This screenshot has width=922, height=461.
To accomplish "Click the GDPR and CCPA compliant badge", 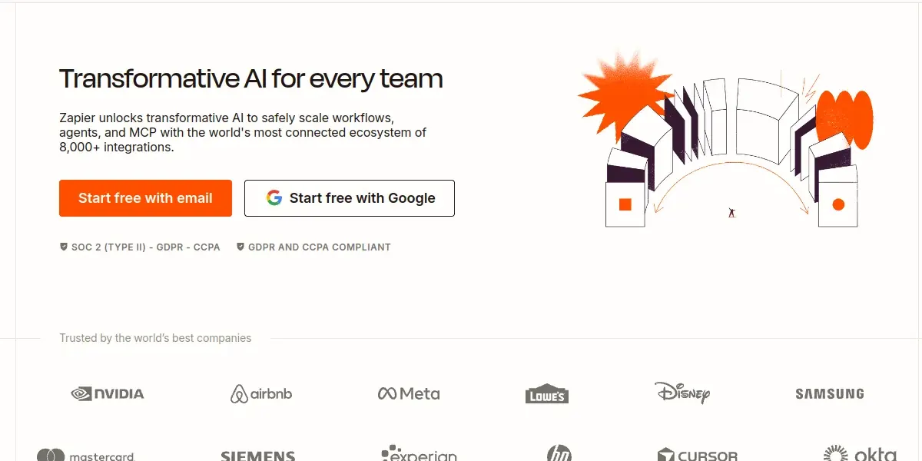I will (x=313, y=247).
